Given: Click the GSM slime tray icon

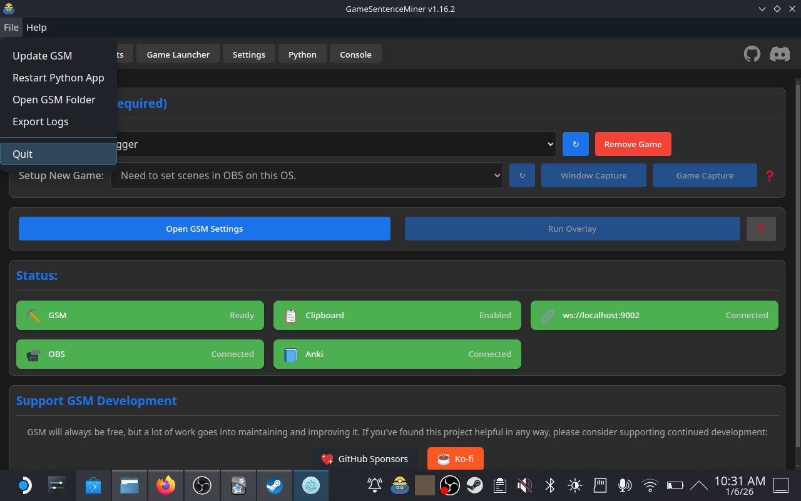Looking at the screenshot, I should pos(399,485).
